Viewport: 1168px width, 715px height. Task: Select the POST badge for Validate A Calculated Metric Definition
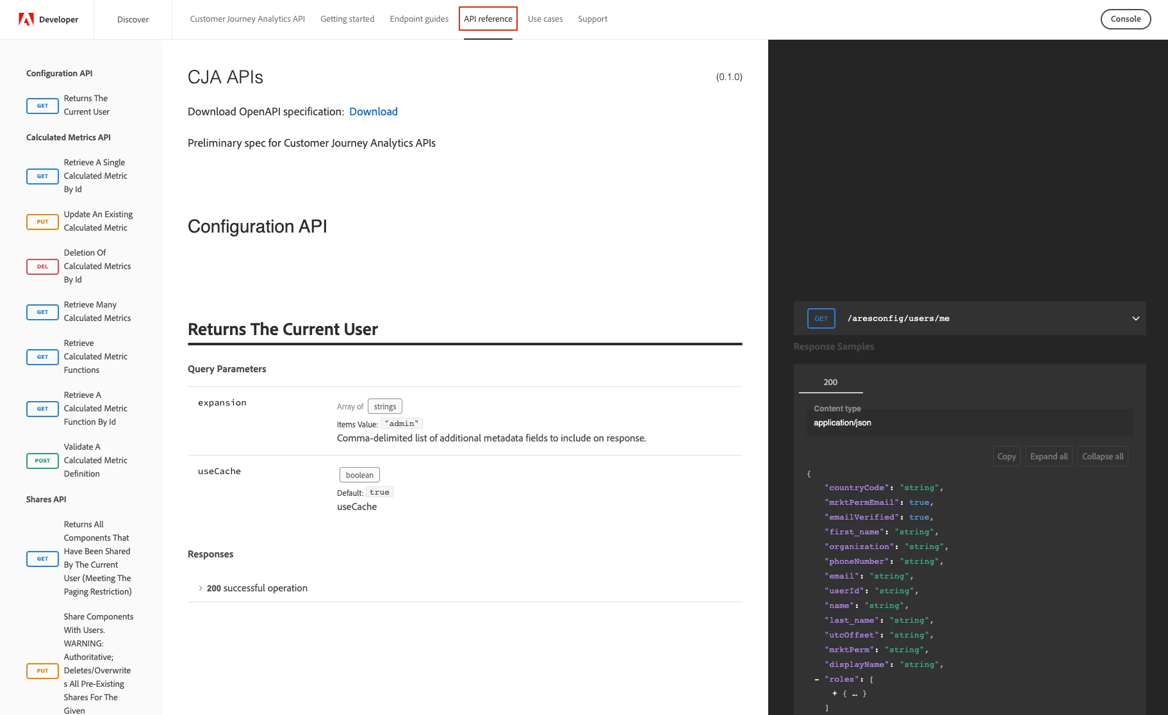click(x=42, y=461)
